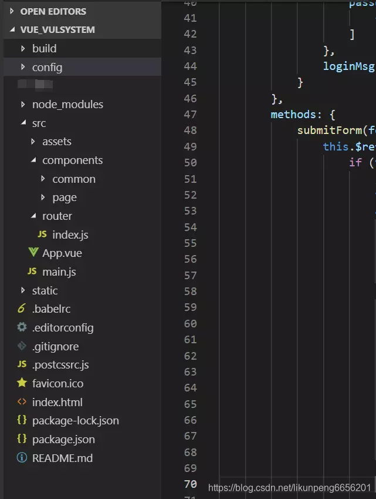Click submitForm on line 48
The width and height of the screenshot is (376, 499).
click(330, 130)
